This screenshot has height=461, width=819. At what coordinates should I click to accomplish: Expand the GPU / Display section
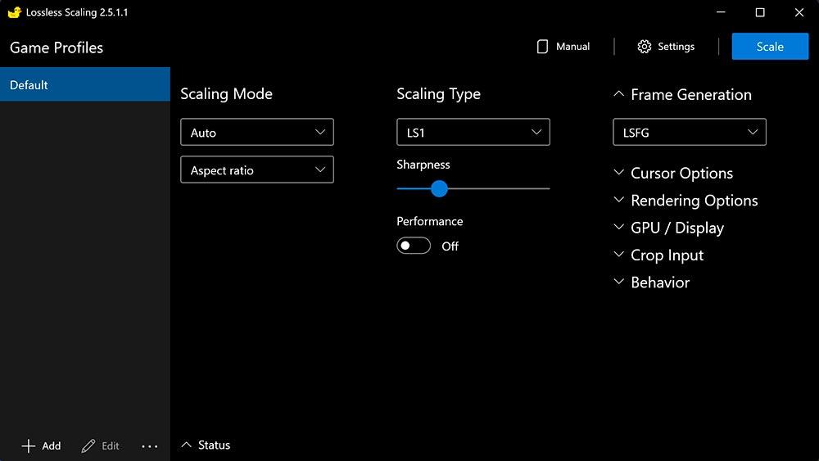pos(619,228)
